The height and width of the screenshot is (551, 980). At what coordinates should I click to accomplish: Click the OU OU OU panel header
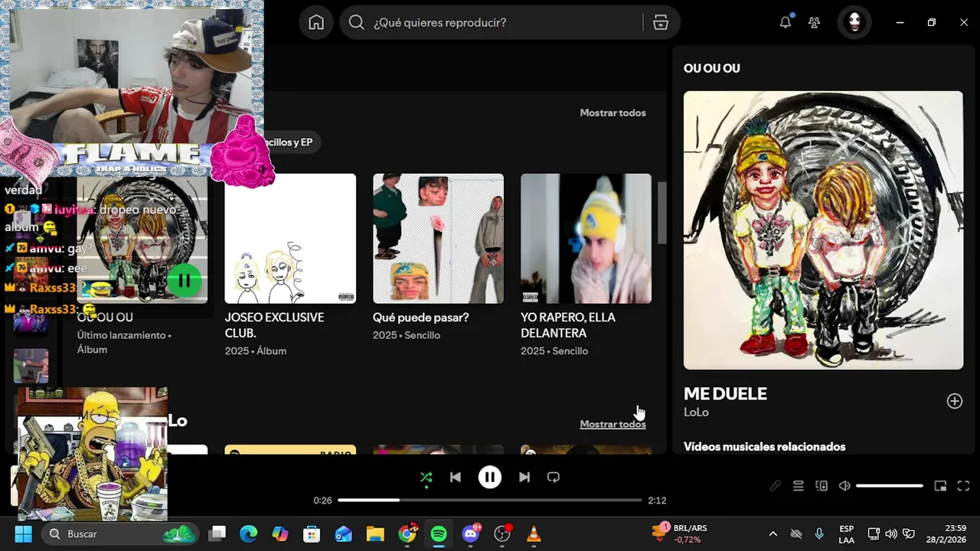[711, 68]
